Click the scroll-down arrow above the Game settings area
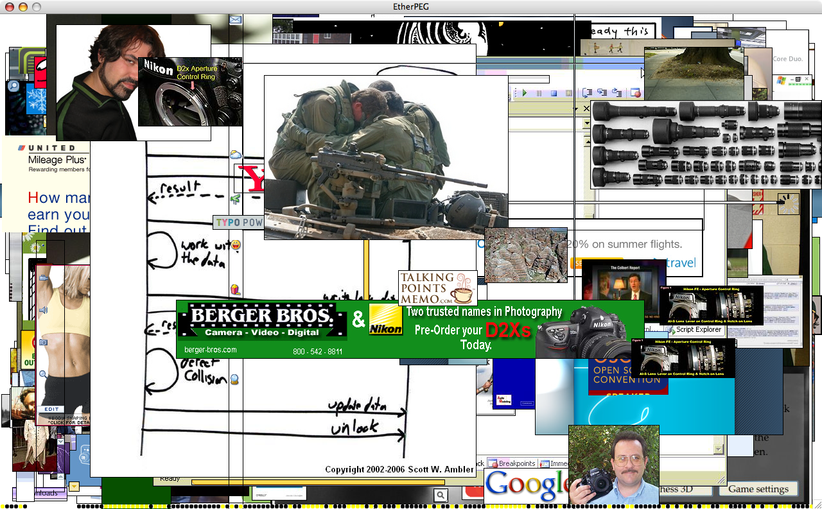 [719, 449]
